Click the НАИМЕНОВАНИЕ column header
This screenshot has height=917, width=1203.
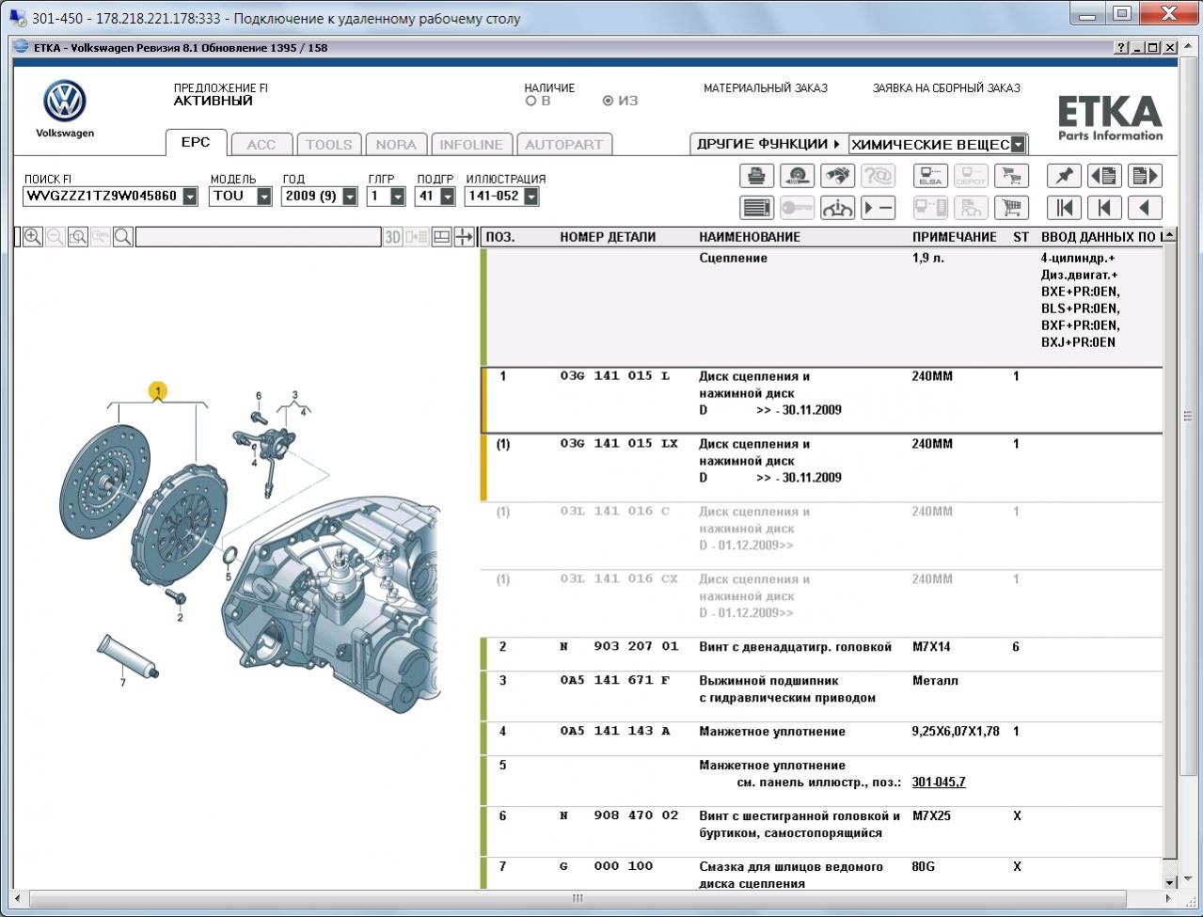(750, 237)
